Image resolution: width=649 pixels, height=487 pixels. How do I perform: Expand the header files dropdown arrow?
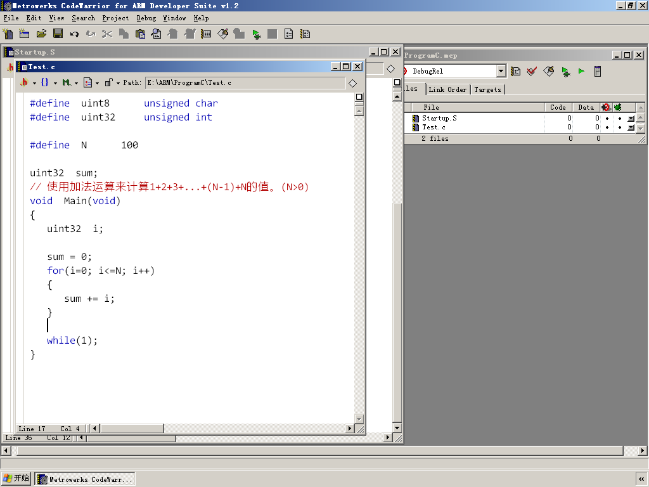[x=34, y=83]
